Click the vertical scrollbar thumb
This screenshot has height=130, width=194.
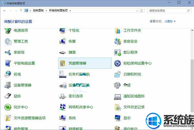pos(192,85)
